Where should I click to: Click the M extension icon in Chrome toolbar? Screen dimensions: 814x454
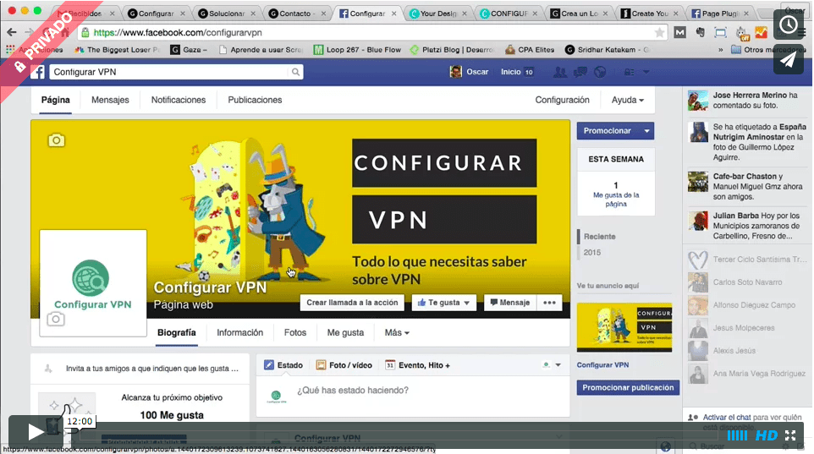point(679,33)
